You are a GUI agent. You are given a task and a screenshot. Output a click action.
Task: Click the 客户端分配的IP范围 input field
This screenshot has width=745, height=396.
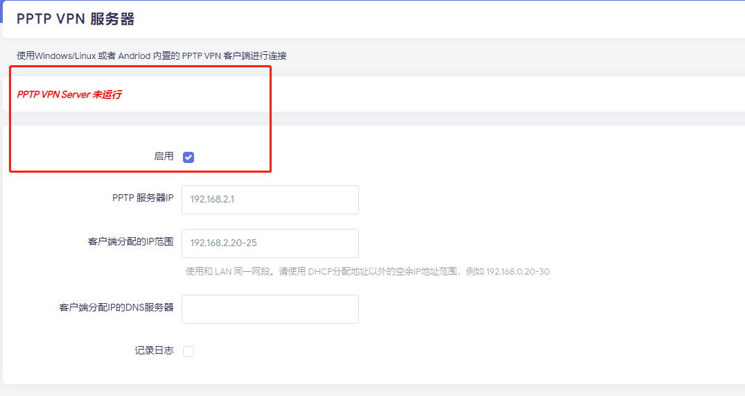point(270,243)
